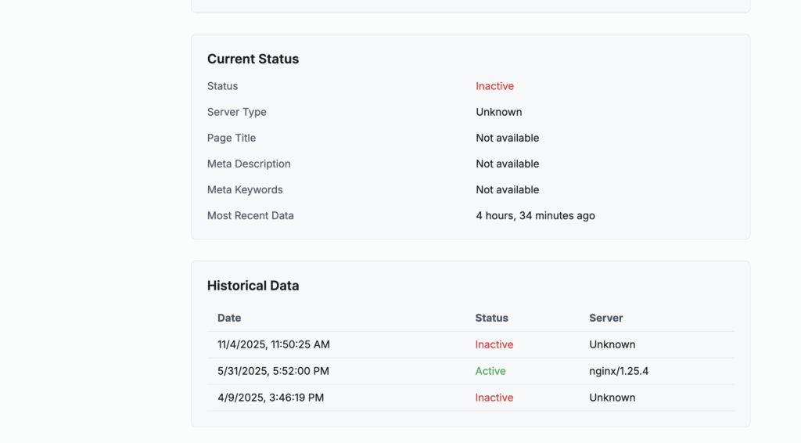Select the red Inactive value under Current Status
The height and width of the screenshot is (443, 801).
coord(494,86)
